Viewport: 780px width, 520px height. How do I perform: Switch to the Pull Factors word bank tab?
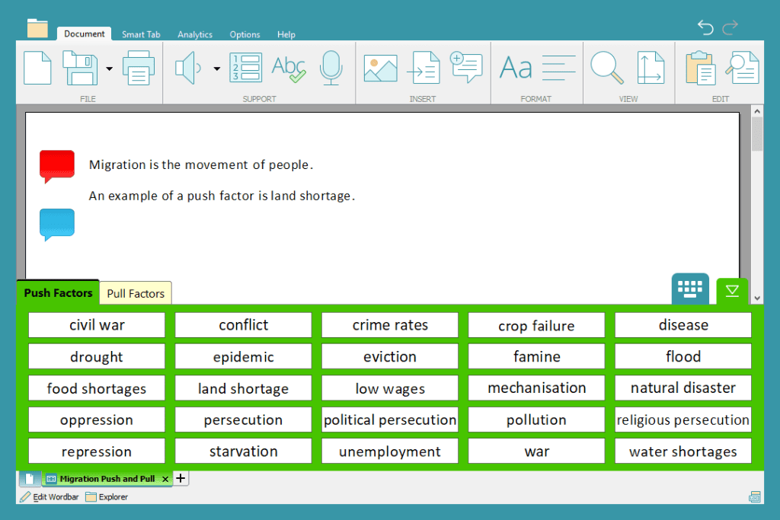[136, 293]
